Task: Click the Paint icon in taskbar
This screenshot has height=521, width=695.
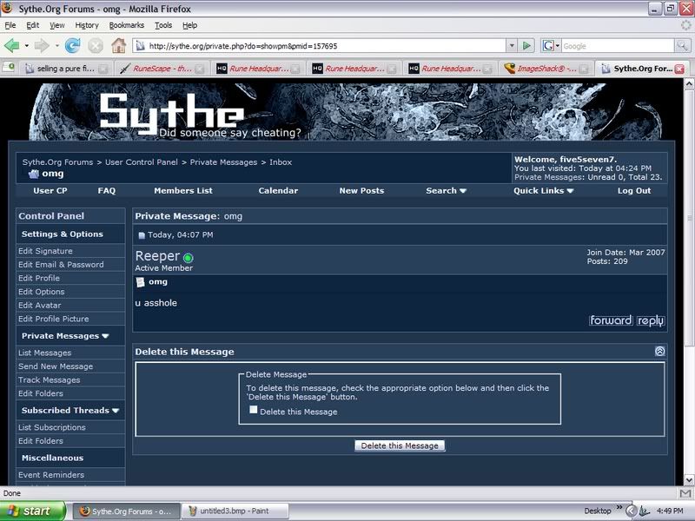Action: (x=193, y=511)
